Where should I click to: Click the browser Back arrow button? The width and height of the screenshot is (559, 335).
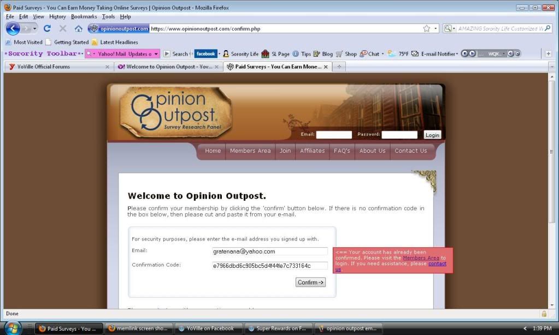13,28
